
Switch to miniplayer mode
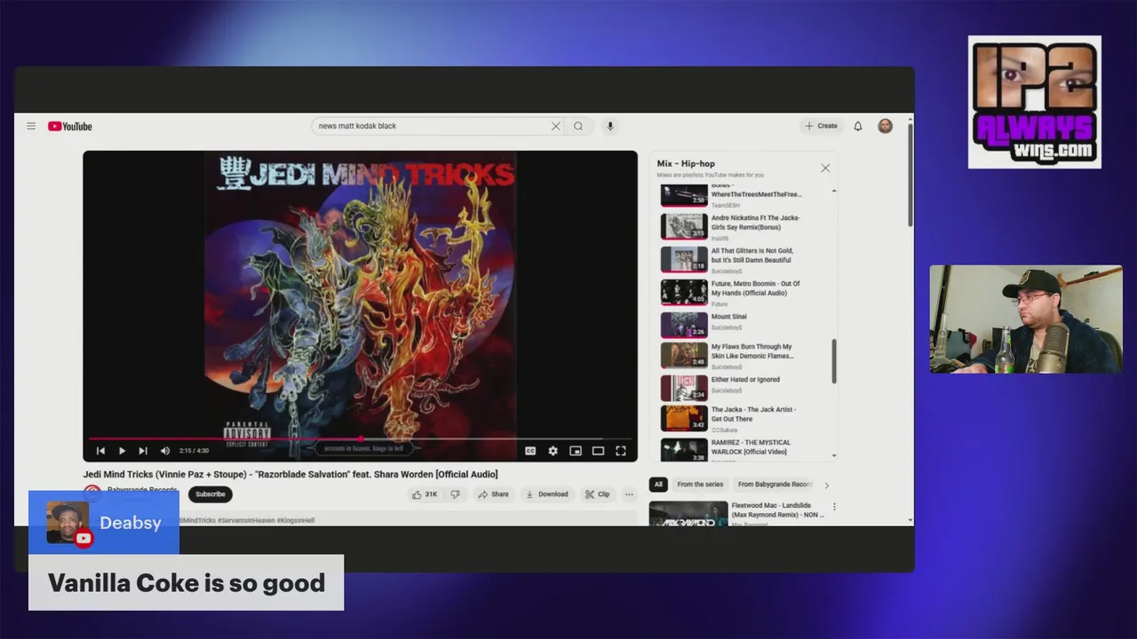coord(576,451)
